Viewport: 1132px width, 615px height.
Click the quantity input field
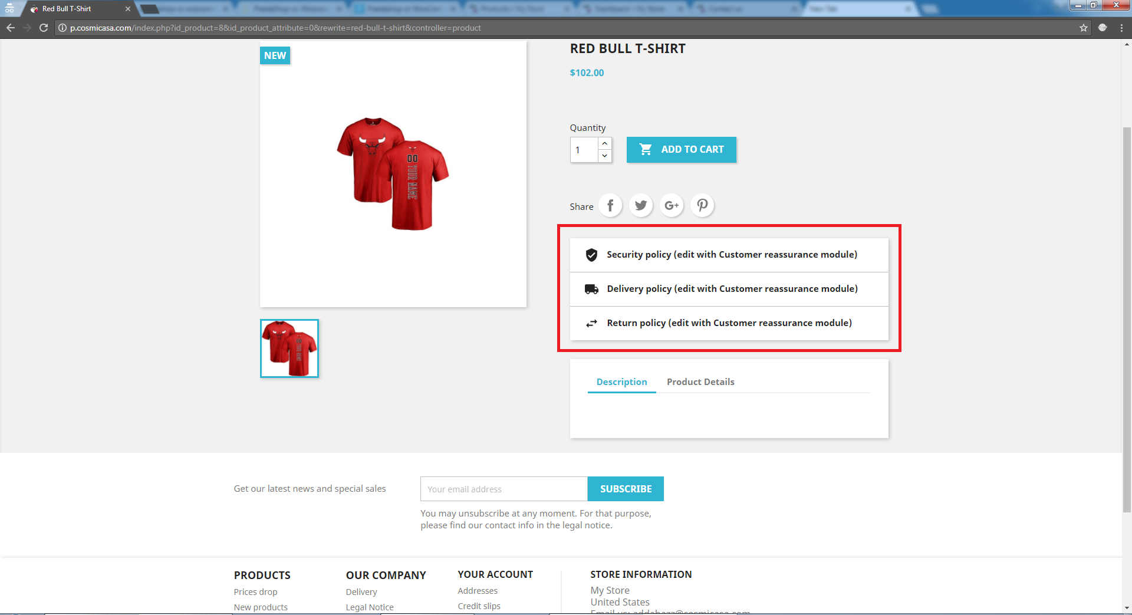[584, 150]
